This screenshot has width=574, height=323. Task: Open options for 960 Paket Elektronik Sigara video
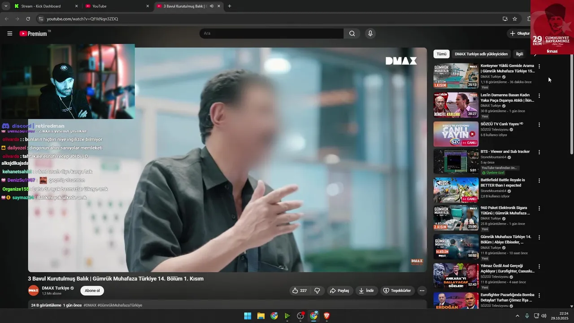click(539, 209)
